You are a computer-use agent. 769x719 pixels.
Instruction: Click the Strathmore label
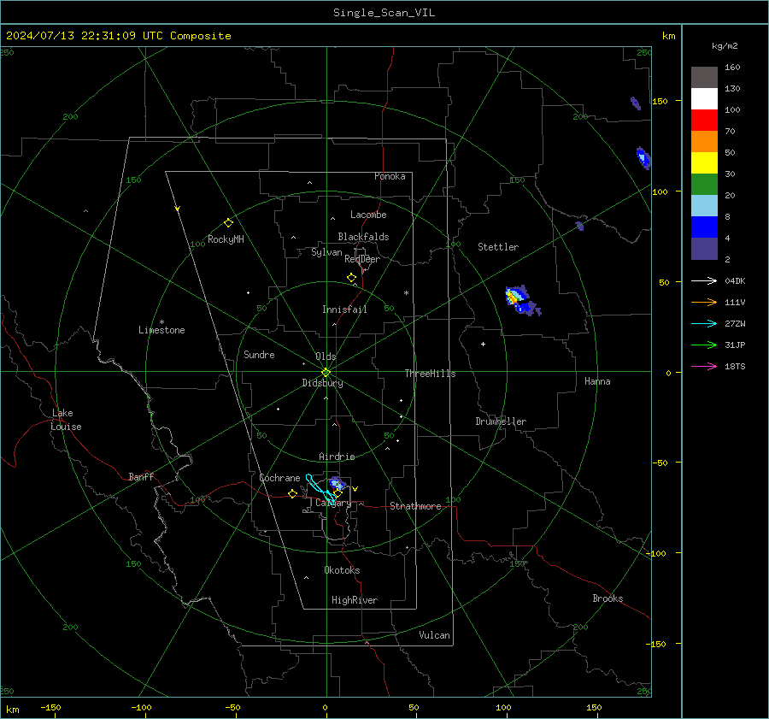tap(415, 506)
